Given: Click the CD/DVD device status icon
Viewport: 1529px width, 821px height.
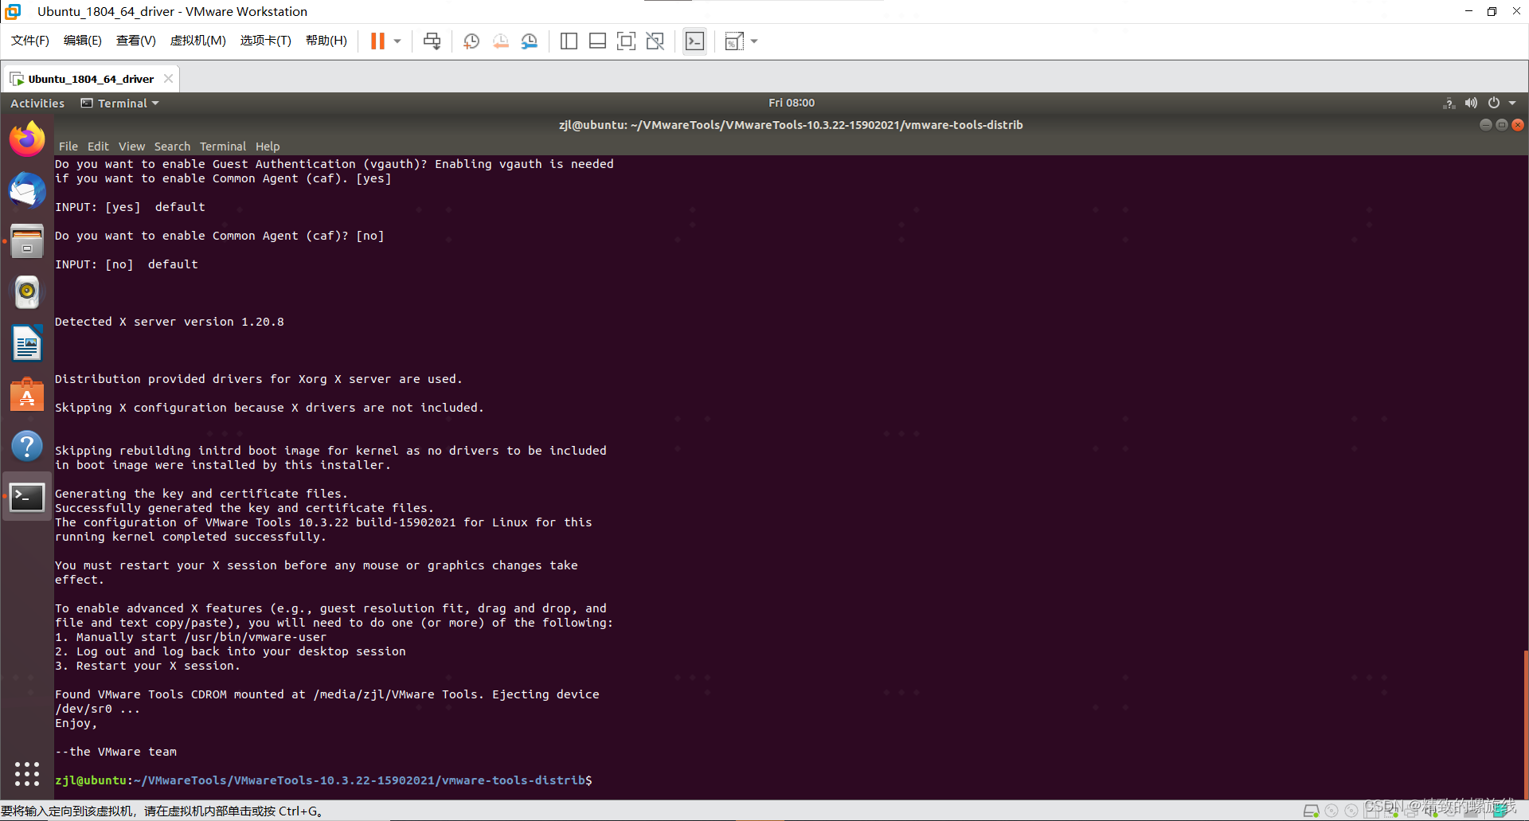Looking at the screenshot, I should (x=1330, y=810).
